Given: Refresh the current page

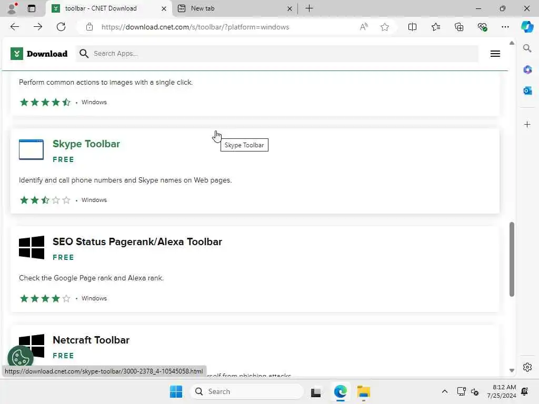Looking at the screenshot, I should 61,27.
